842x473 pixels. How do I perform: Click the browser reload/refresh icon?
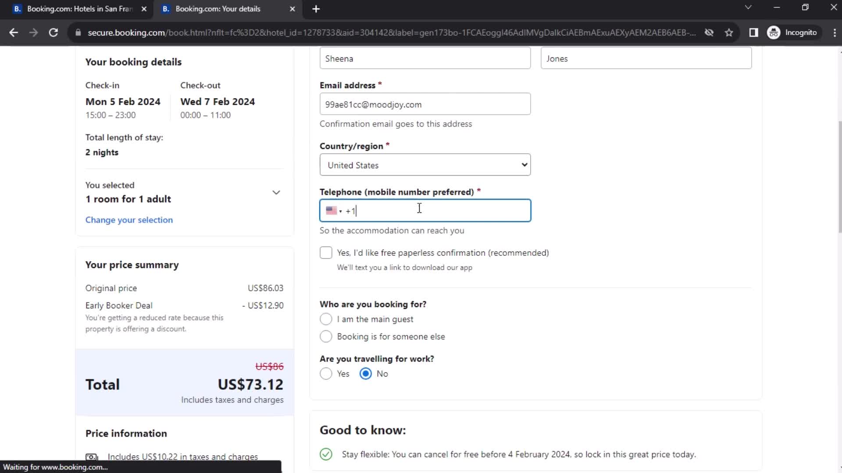[53, 32]
